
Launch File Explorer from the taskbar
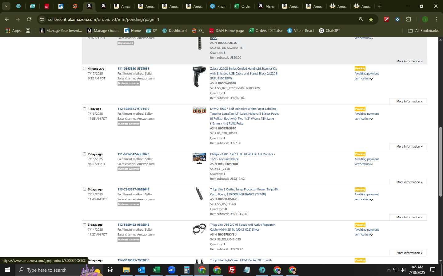(126, 270)
